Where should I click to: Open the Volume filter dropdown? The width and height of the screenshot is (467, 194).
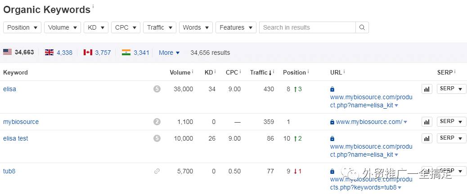pyautogui.click(x=63, y=27)
